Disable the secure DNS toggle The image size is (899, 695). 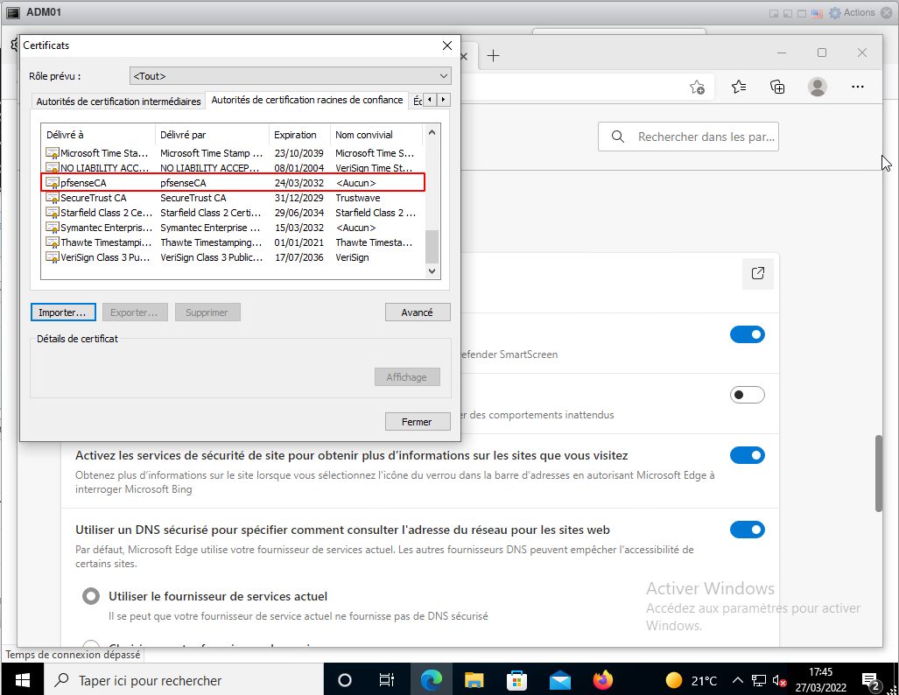point(747,530)
